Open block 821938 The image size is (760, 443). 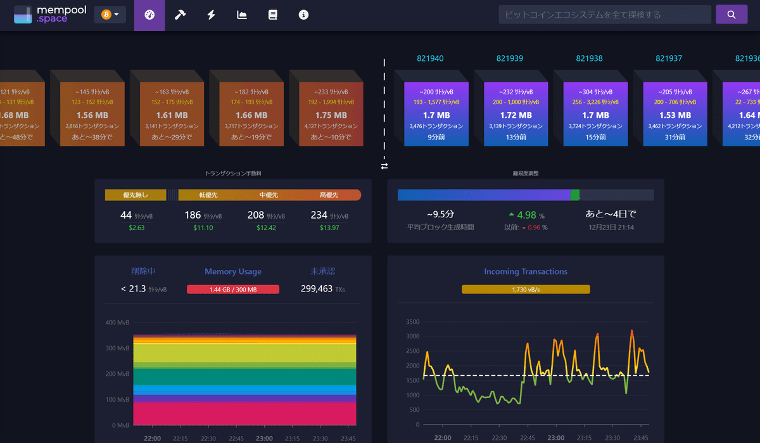coord(589,58)
